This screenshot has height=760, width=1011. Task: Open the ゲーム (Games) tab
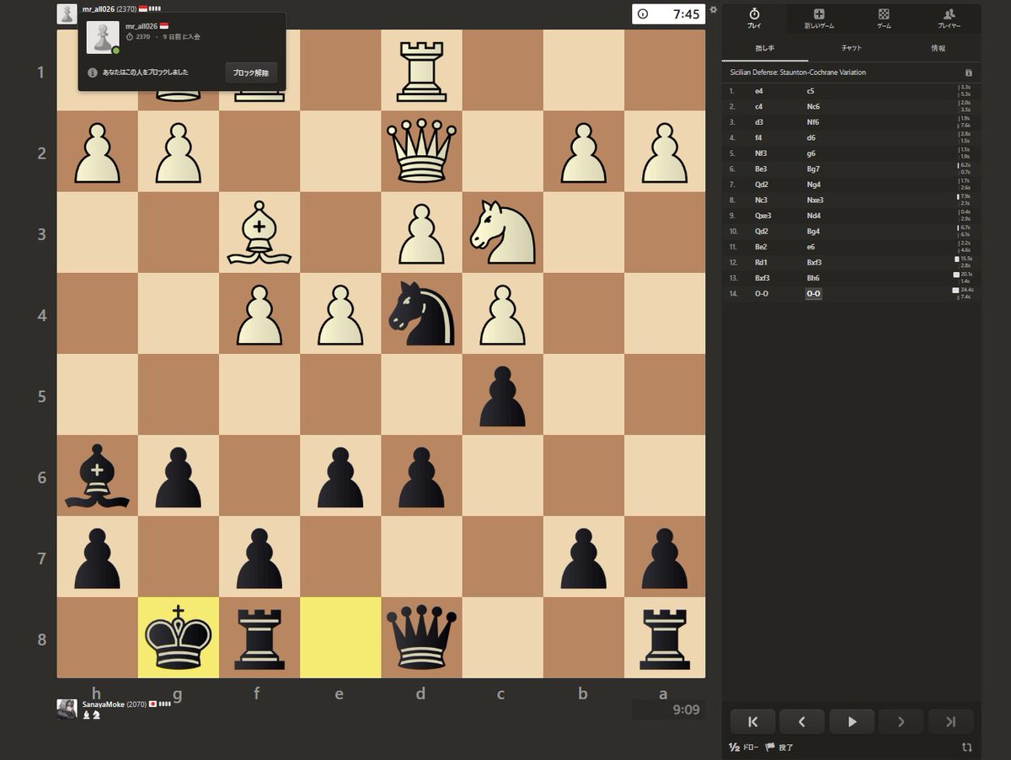click(x=884, y=18)
